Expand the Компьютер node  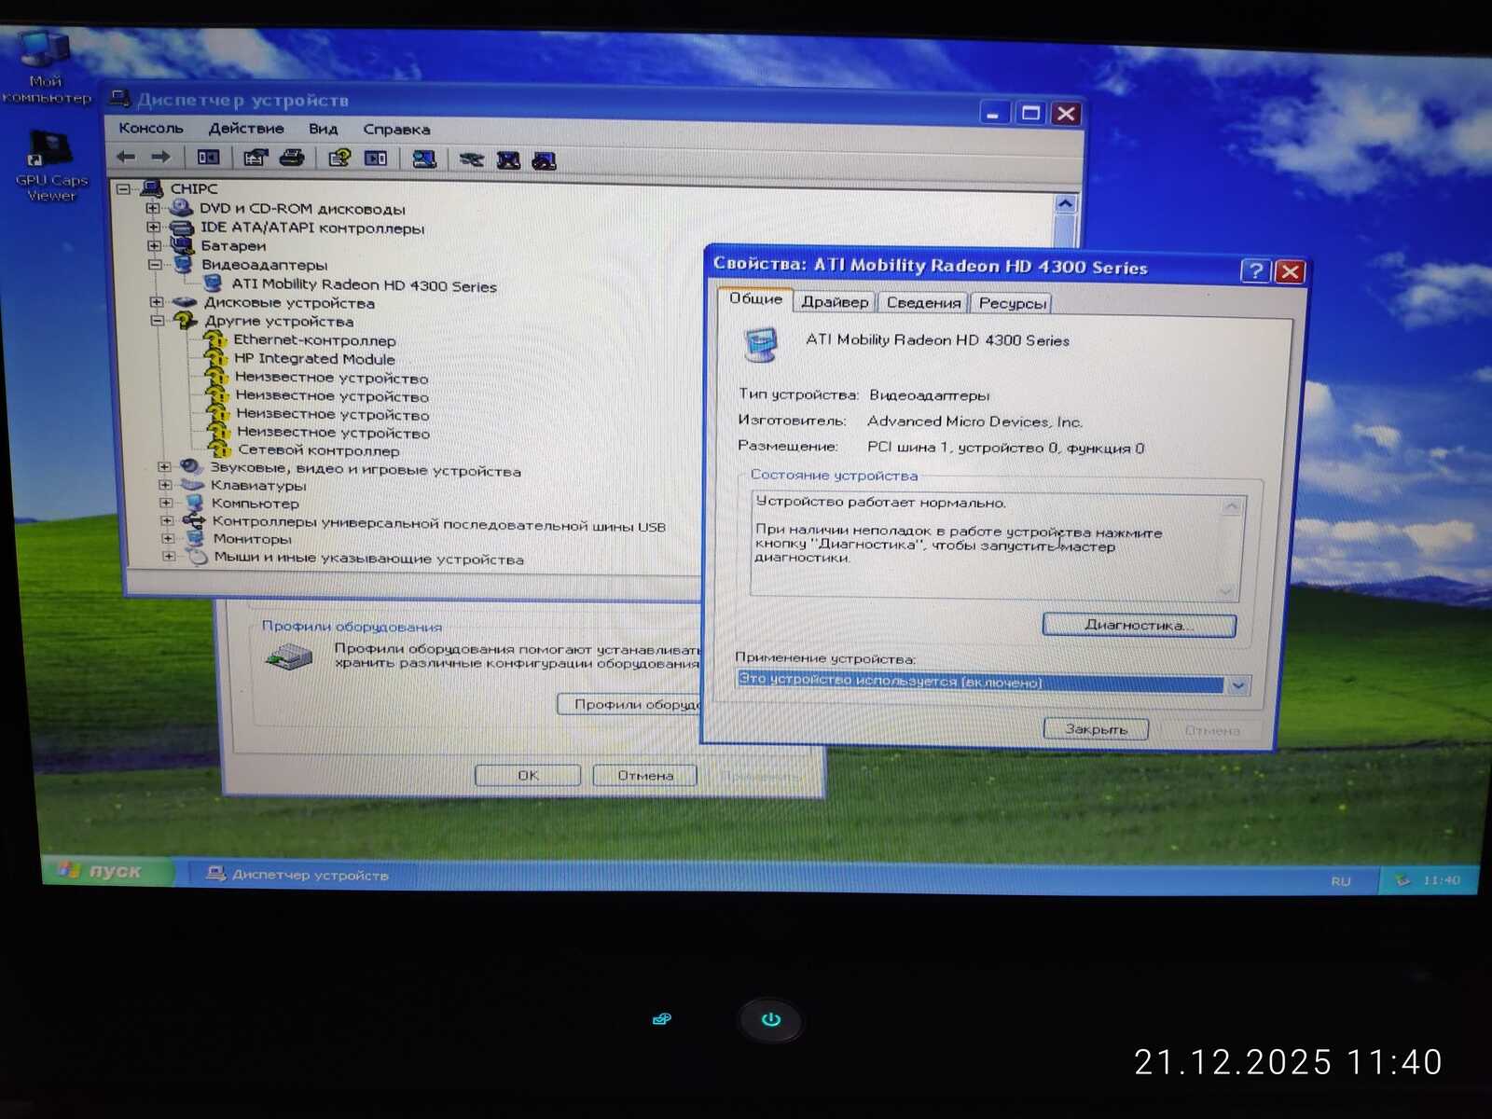click(166, 503)
